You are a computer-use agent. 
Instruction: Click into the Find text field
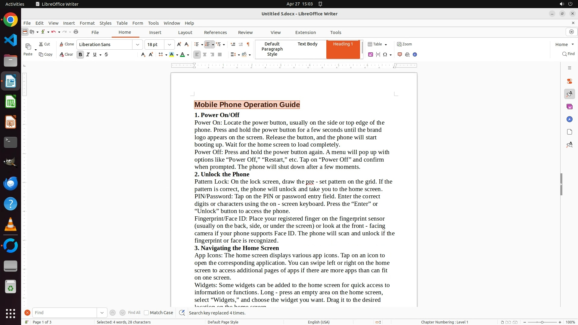click(64, 313)
